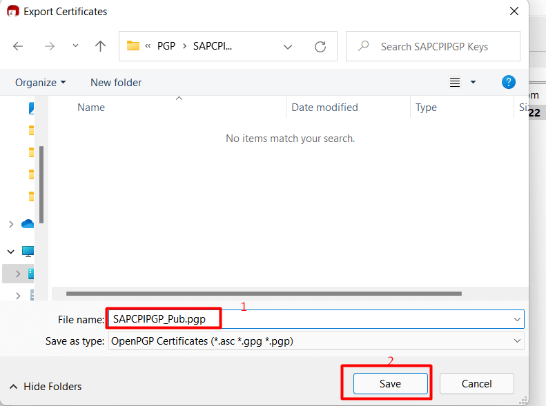This screenshot has height=406, width=546.
Task: Go up one folder level
Action: (100, 46)
